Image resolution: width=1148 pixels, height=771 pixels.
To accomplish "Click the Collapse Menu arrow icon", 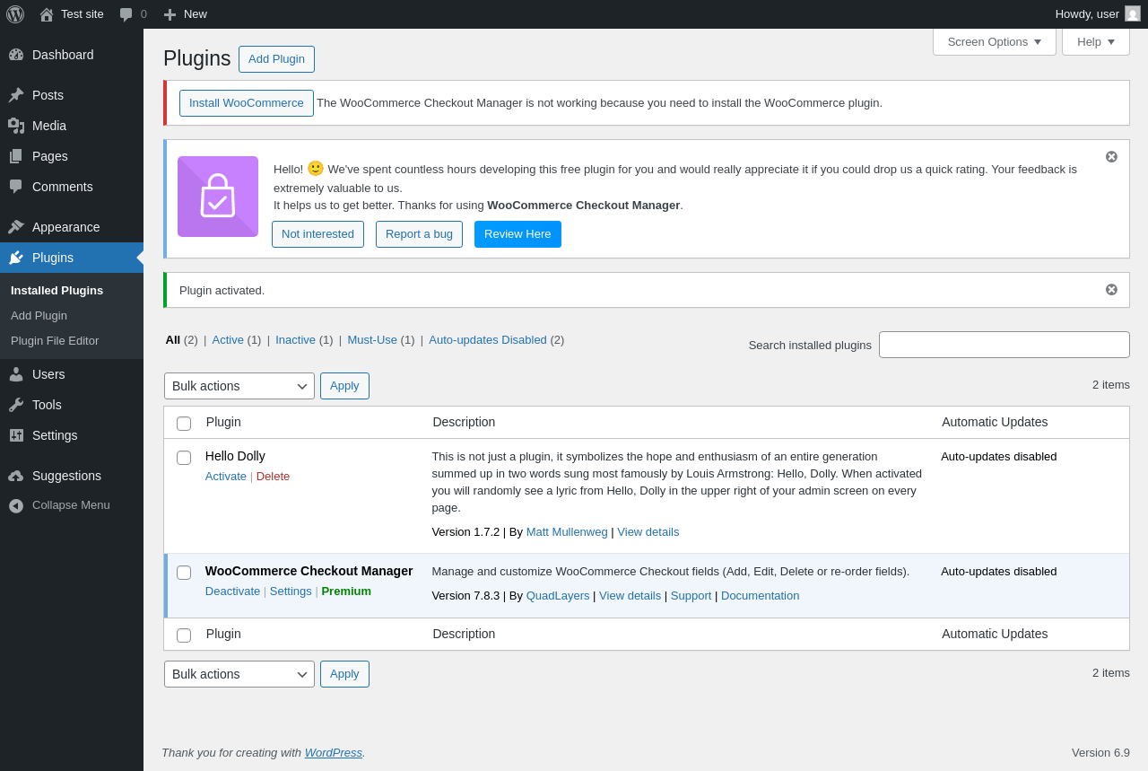I will tap(16, 505).
